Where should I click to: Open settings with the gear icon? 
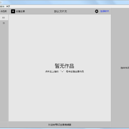click(x=97, y=11)
